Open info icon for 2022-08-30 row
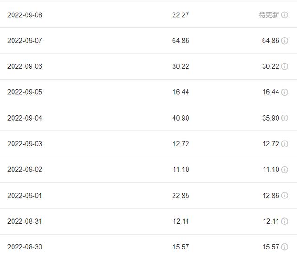 [284, 247]
